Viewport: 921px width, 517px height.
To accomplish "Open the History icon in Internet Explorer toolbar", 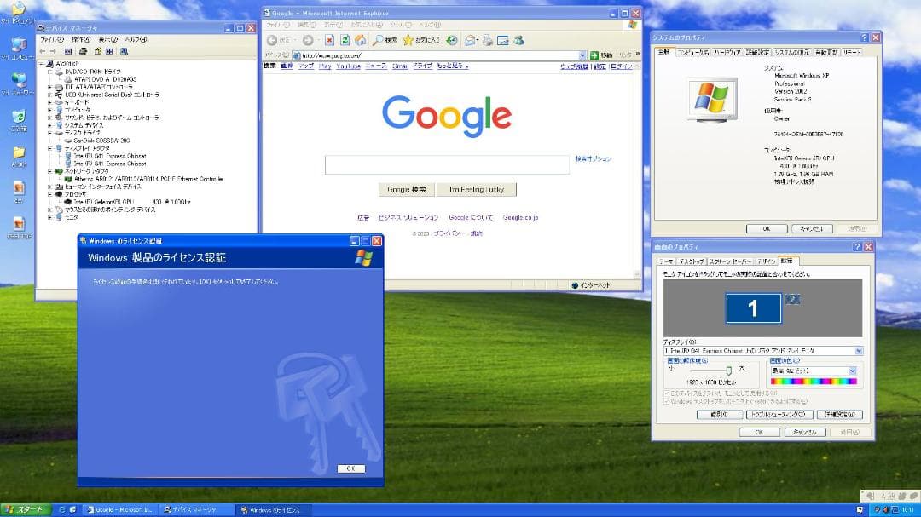I will pyautogui.click(x=452, y=39).
